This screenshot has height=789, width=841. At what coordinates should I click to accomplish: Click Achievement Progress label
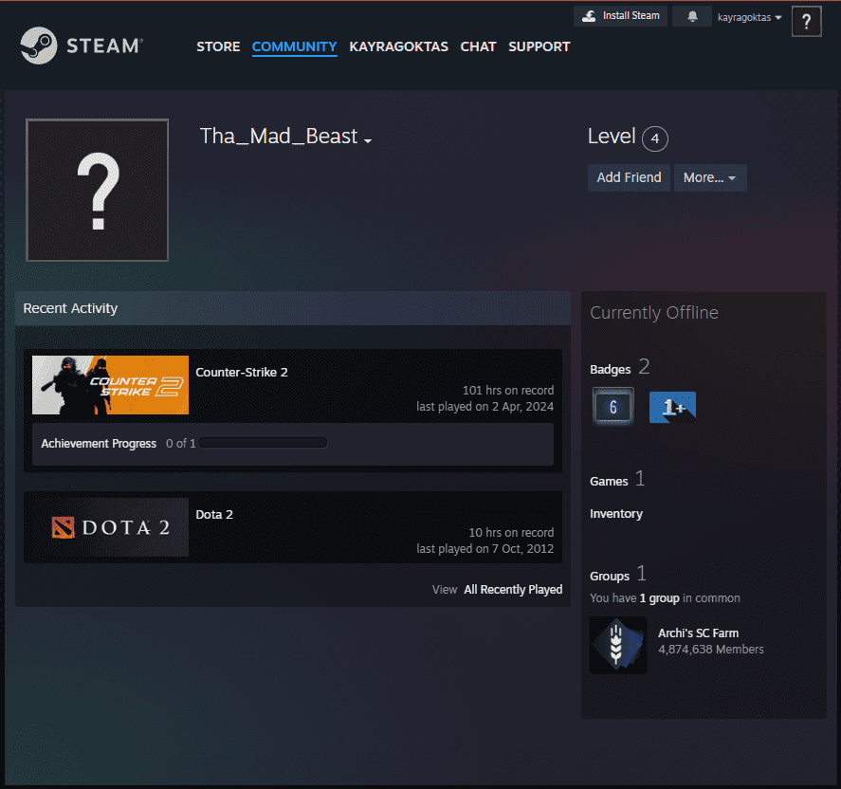click(x=99, y=444)
